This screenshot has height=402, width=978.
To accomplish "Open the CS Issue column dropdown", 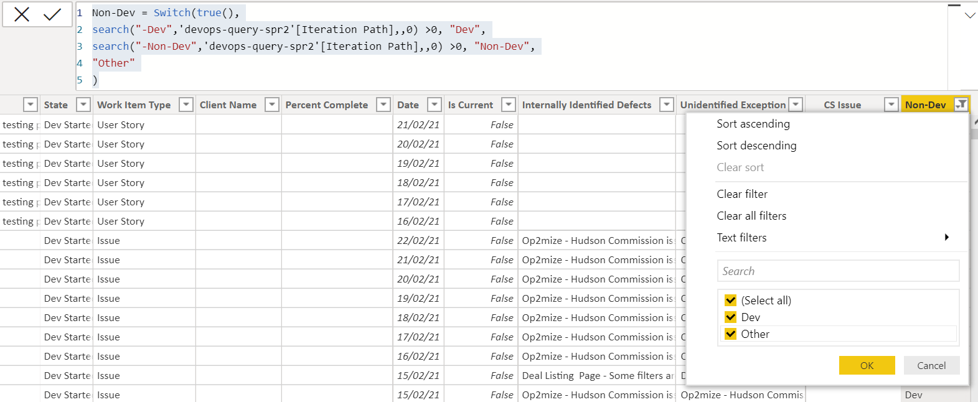I will click(x=892, y=105).
